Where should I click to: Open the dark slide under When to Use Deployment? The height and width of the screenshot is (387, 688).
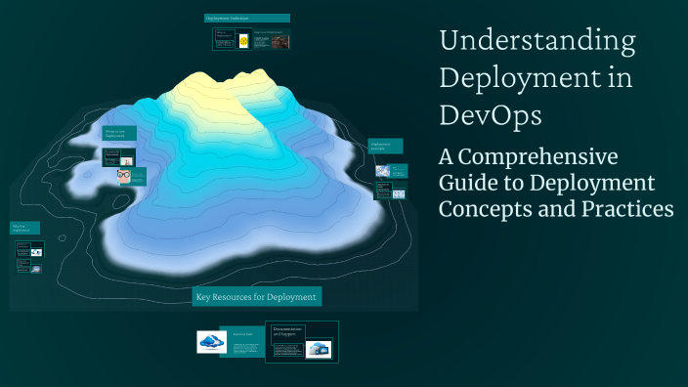[119, 157]
